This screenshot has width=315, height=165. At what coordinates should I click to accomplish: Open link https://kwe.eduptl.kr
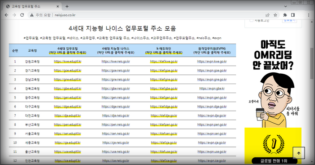pos(67,62)
